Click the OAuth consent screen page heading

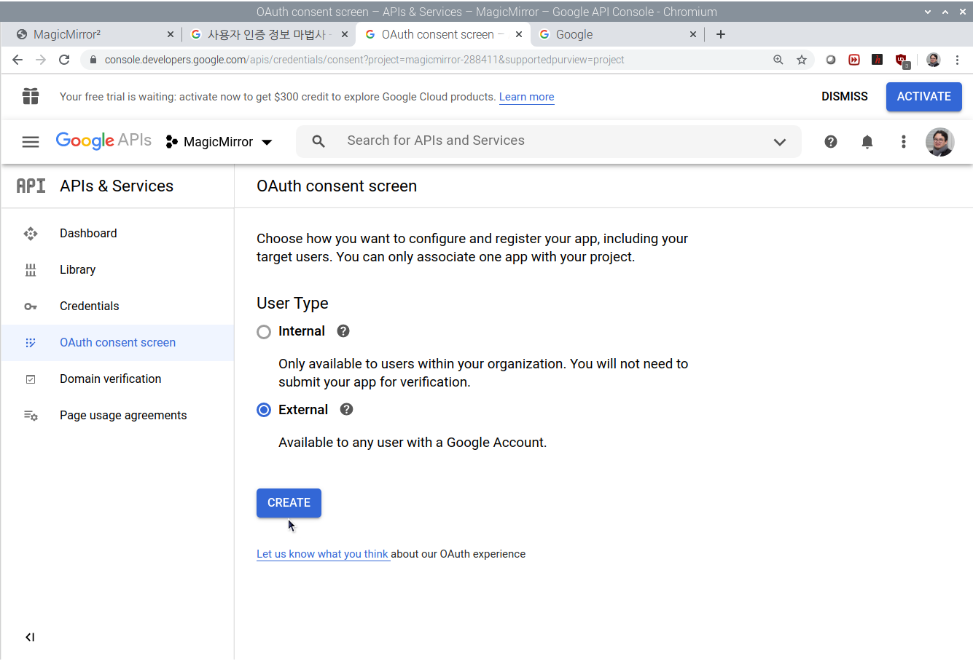click(337, 186)
